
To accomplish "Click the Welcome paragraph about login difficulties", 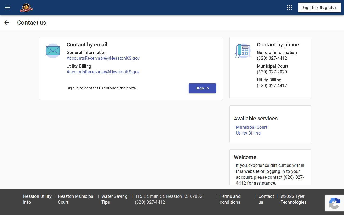I will coord(270,174).
